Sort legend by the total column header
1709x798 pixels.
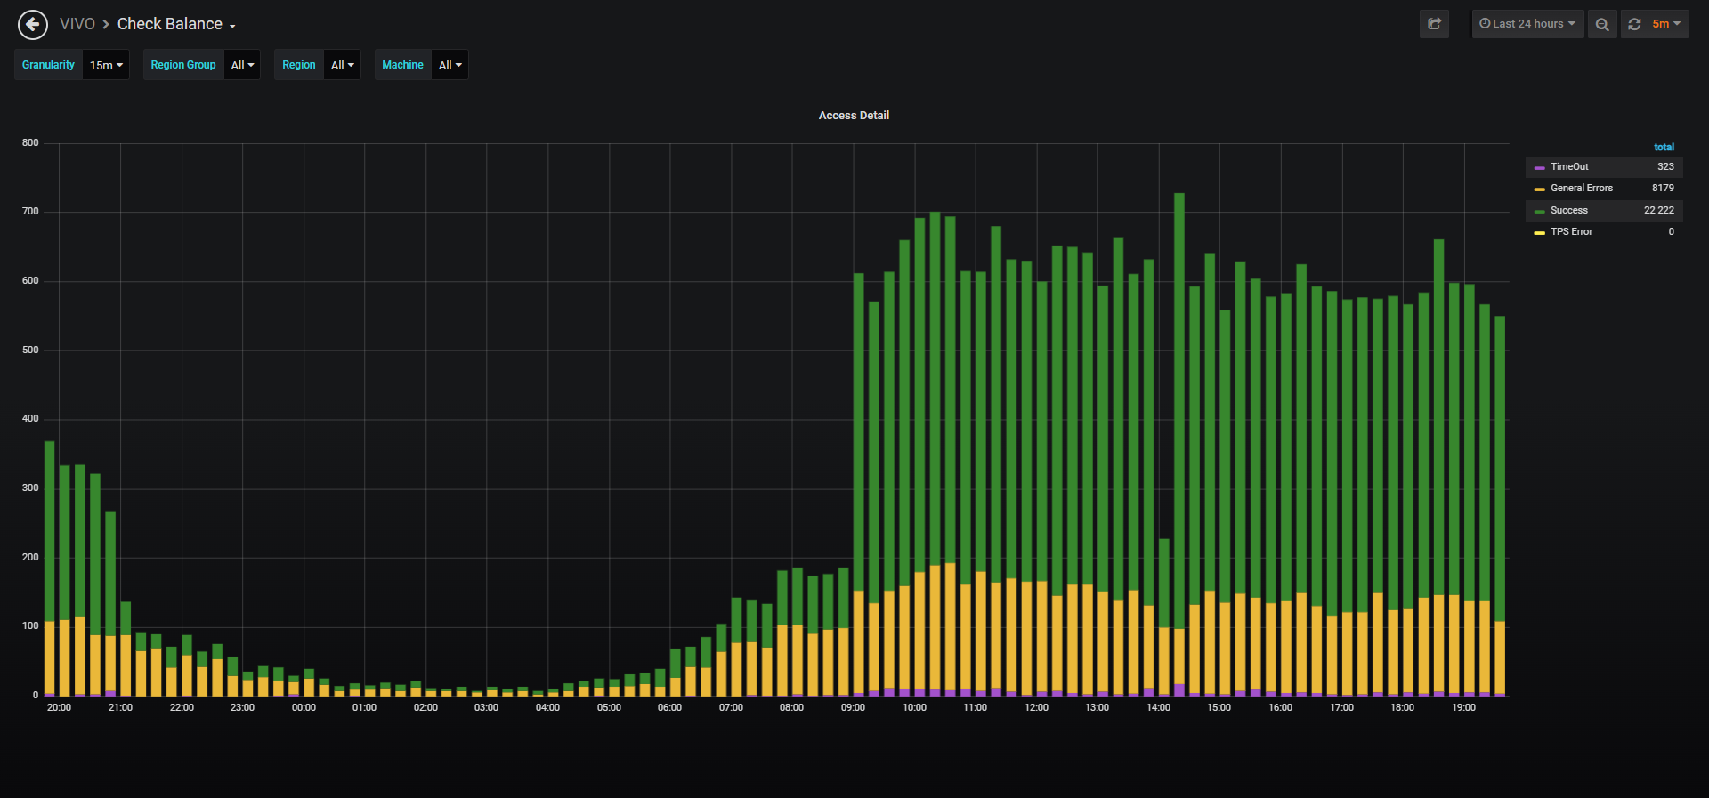[1664, 147]
